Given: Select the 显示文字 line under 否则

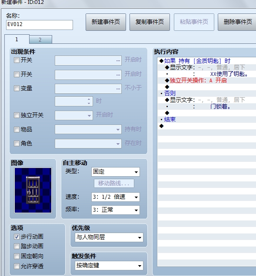Looking at the screenshot, I should pos(206,100).
